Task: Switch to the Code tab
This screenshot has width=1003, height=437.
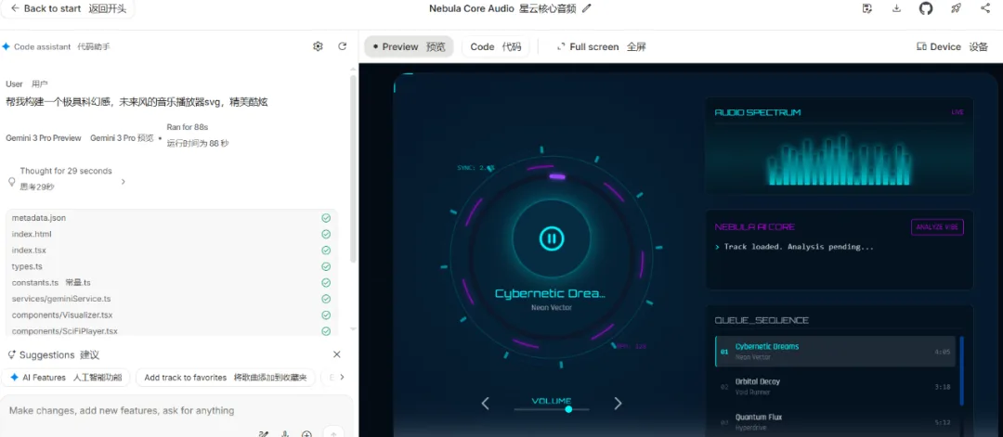Action: (x=496, y=46)
